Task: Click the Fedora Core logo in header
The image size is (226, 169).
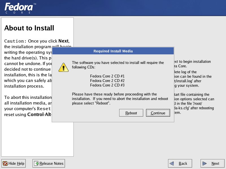Action: (x=20, y=8)
